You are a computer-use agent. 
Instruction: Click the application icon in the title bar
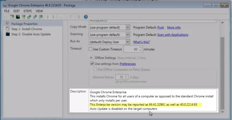5,5
